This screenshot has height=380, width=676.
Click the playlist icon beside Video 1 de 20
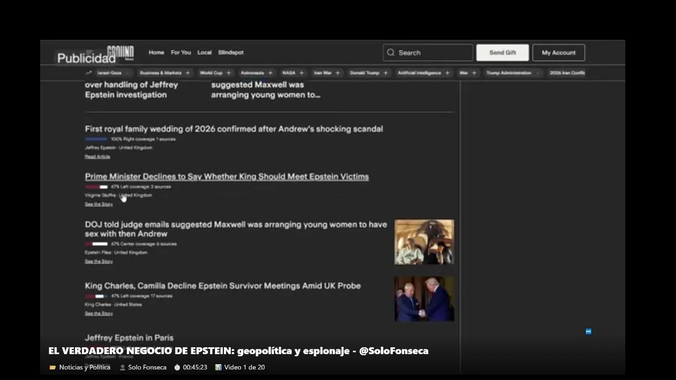218,367
